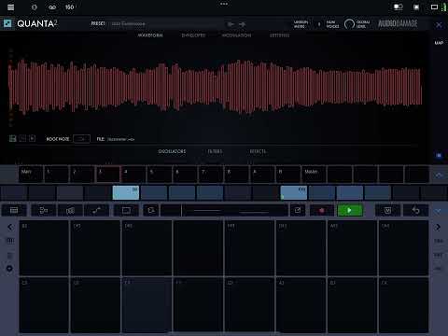Open the hamburger menu at top left

point(10,7)
